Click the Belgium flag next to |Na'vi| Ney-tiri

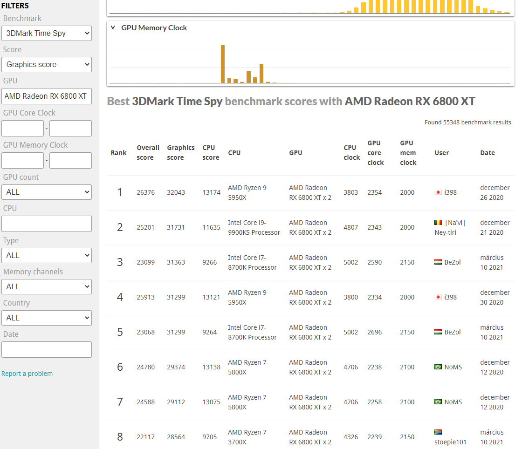[438, 223]
